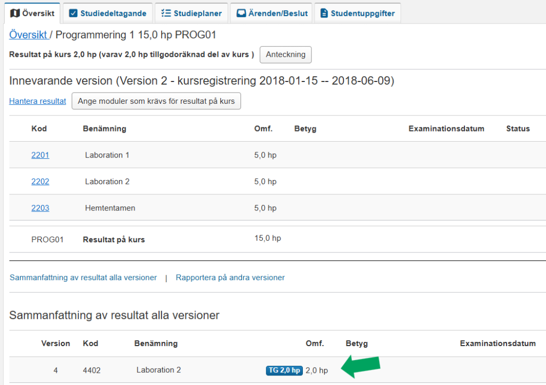This screenshot has width=546, height=385.
Task: Select the Studentuppgifter tab
Action: [357, 13]
